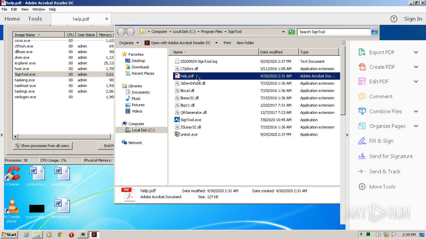Expand Create PDF options chevron

click(416, 67)
